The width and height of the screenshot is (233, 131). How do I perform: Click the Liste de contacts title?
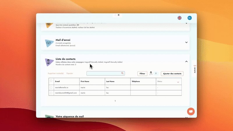(x=66, y=59)
